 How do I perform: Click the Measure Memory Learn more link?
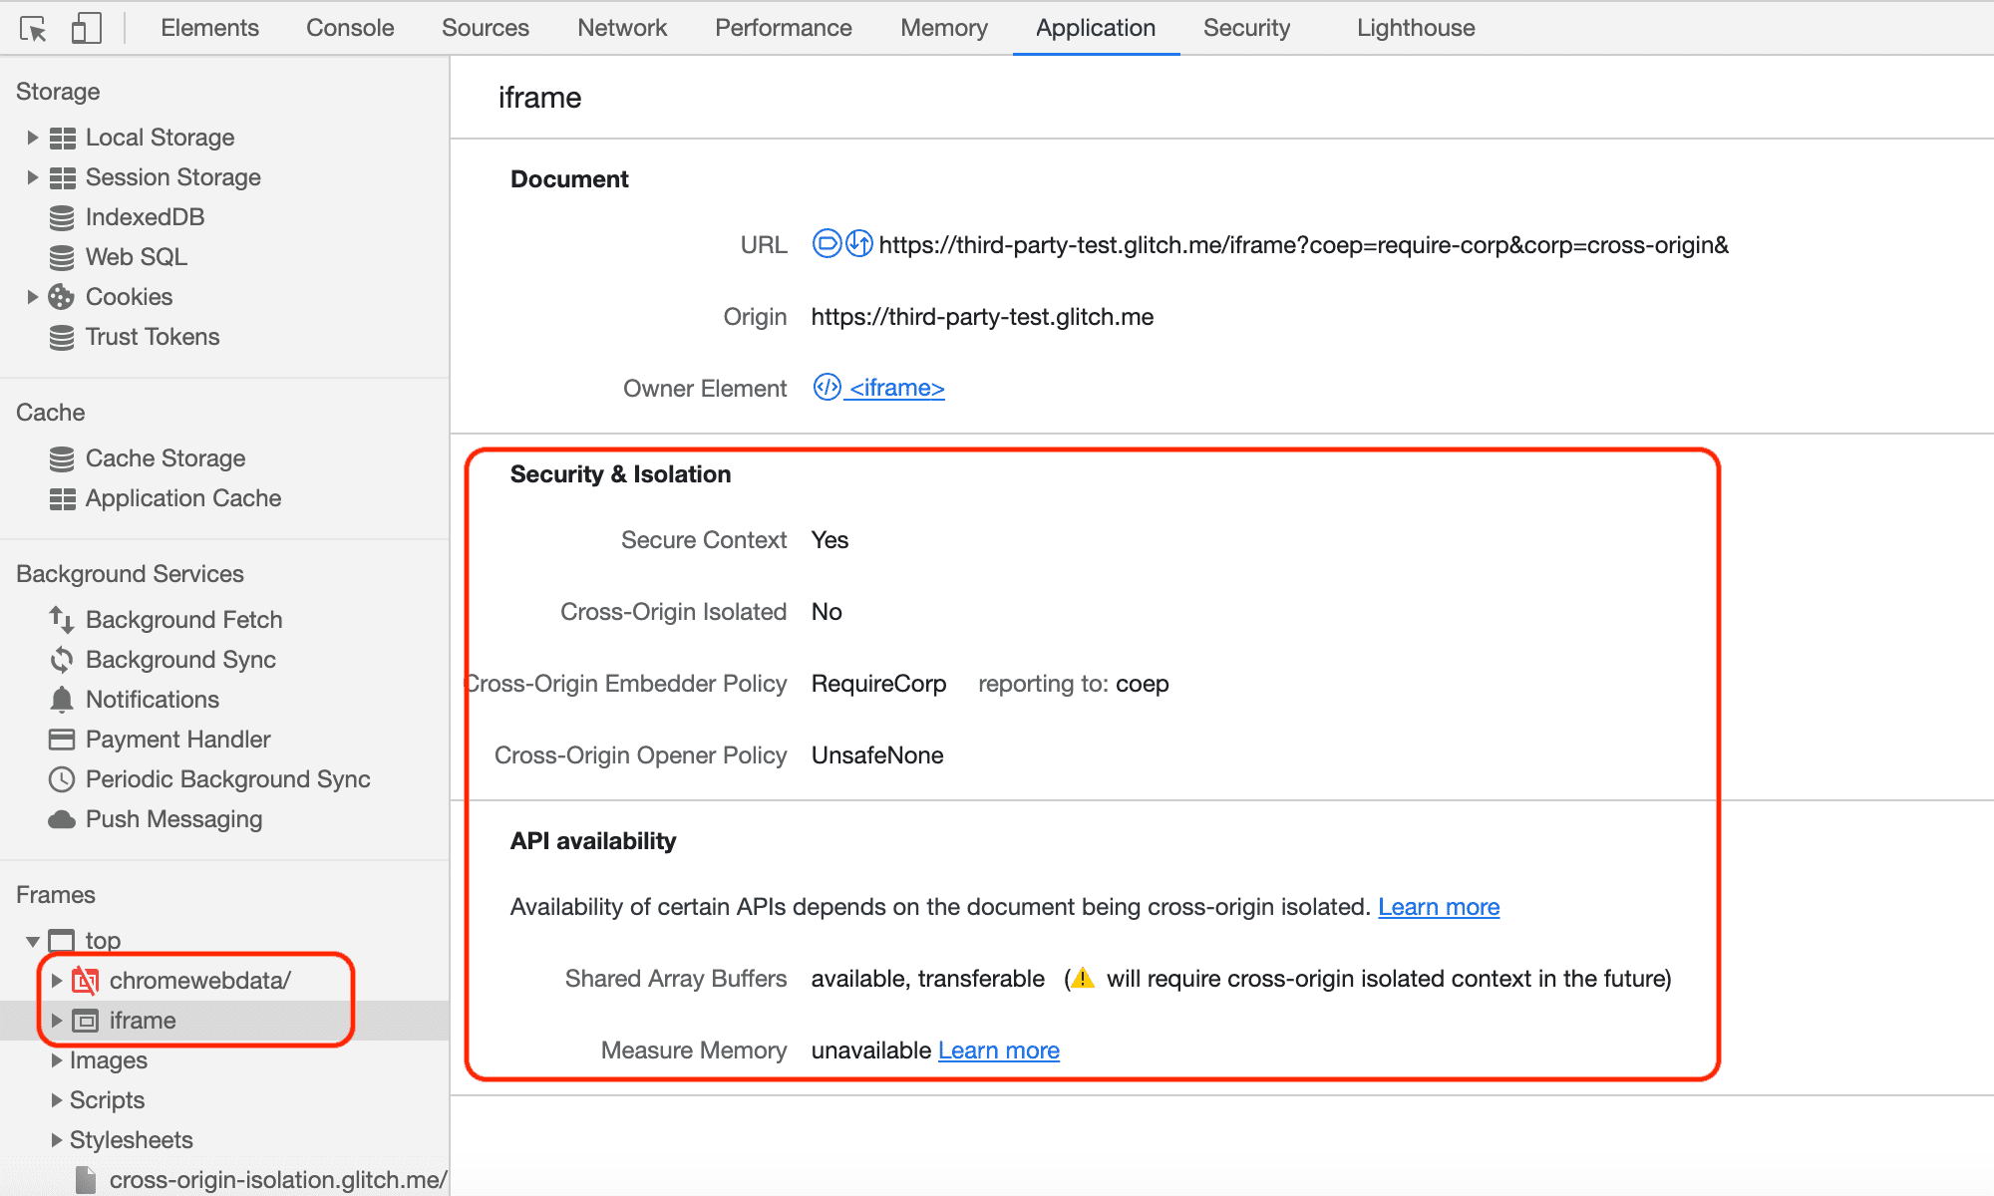(998, 1050)
